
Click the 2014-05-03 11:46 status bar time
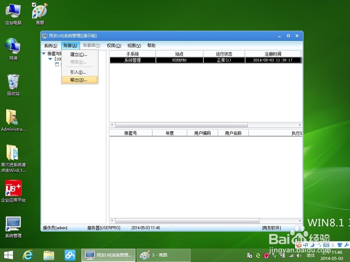point(146,228)
